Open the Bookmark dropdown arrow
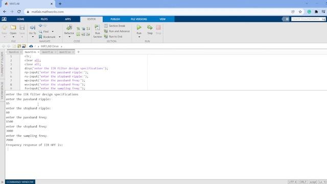The width and height of the screenshot is (327, 184). coord(59,37)
